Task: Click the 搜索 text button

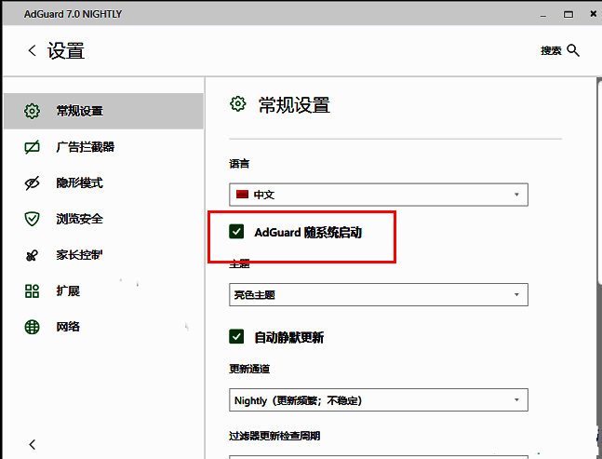Action: 551,51
